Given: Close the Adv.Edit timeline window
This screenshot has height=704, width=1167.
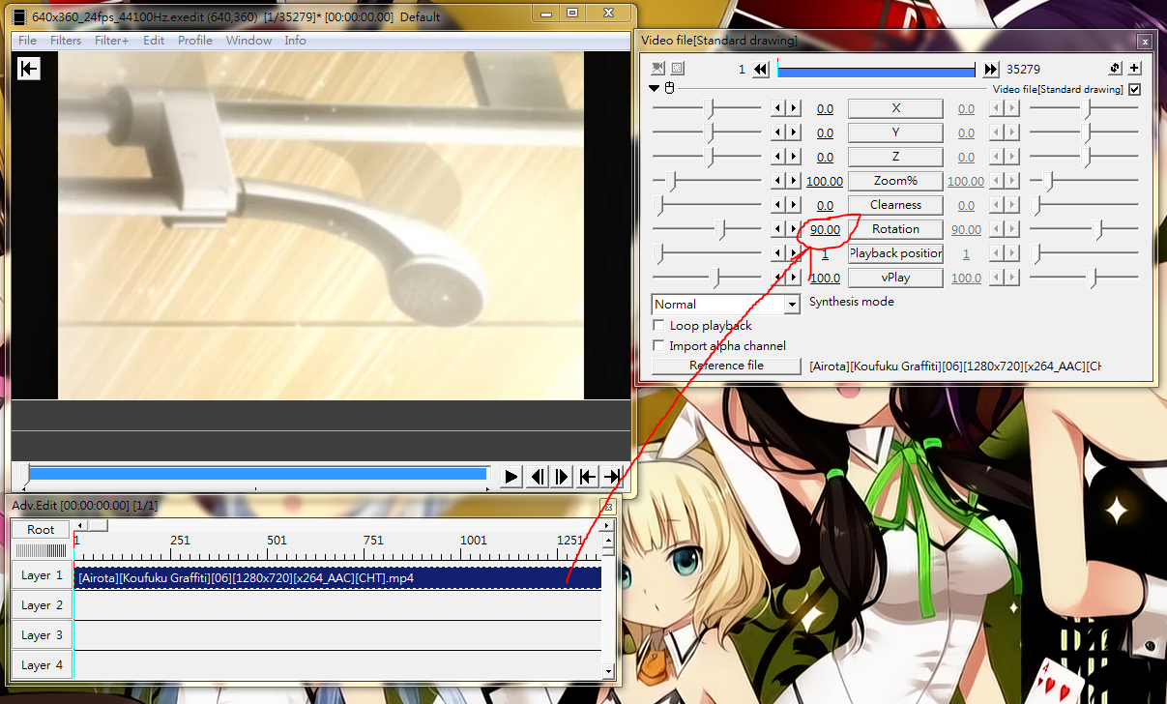Looking at the screenshot, I should coord(607,506).
